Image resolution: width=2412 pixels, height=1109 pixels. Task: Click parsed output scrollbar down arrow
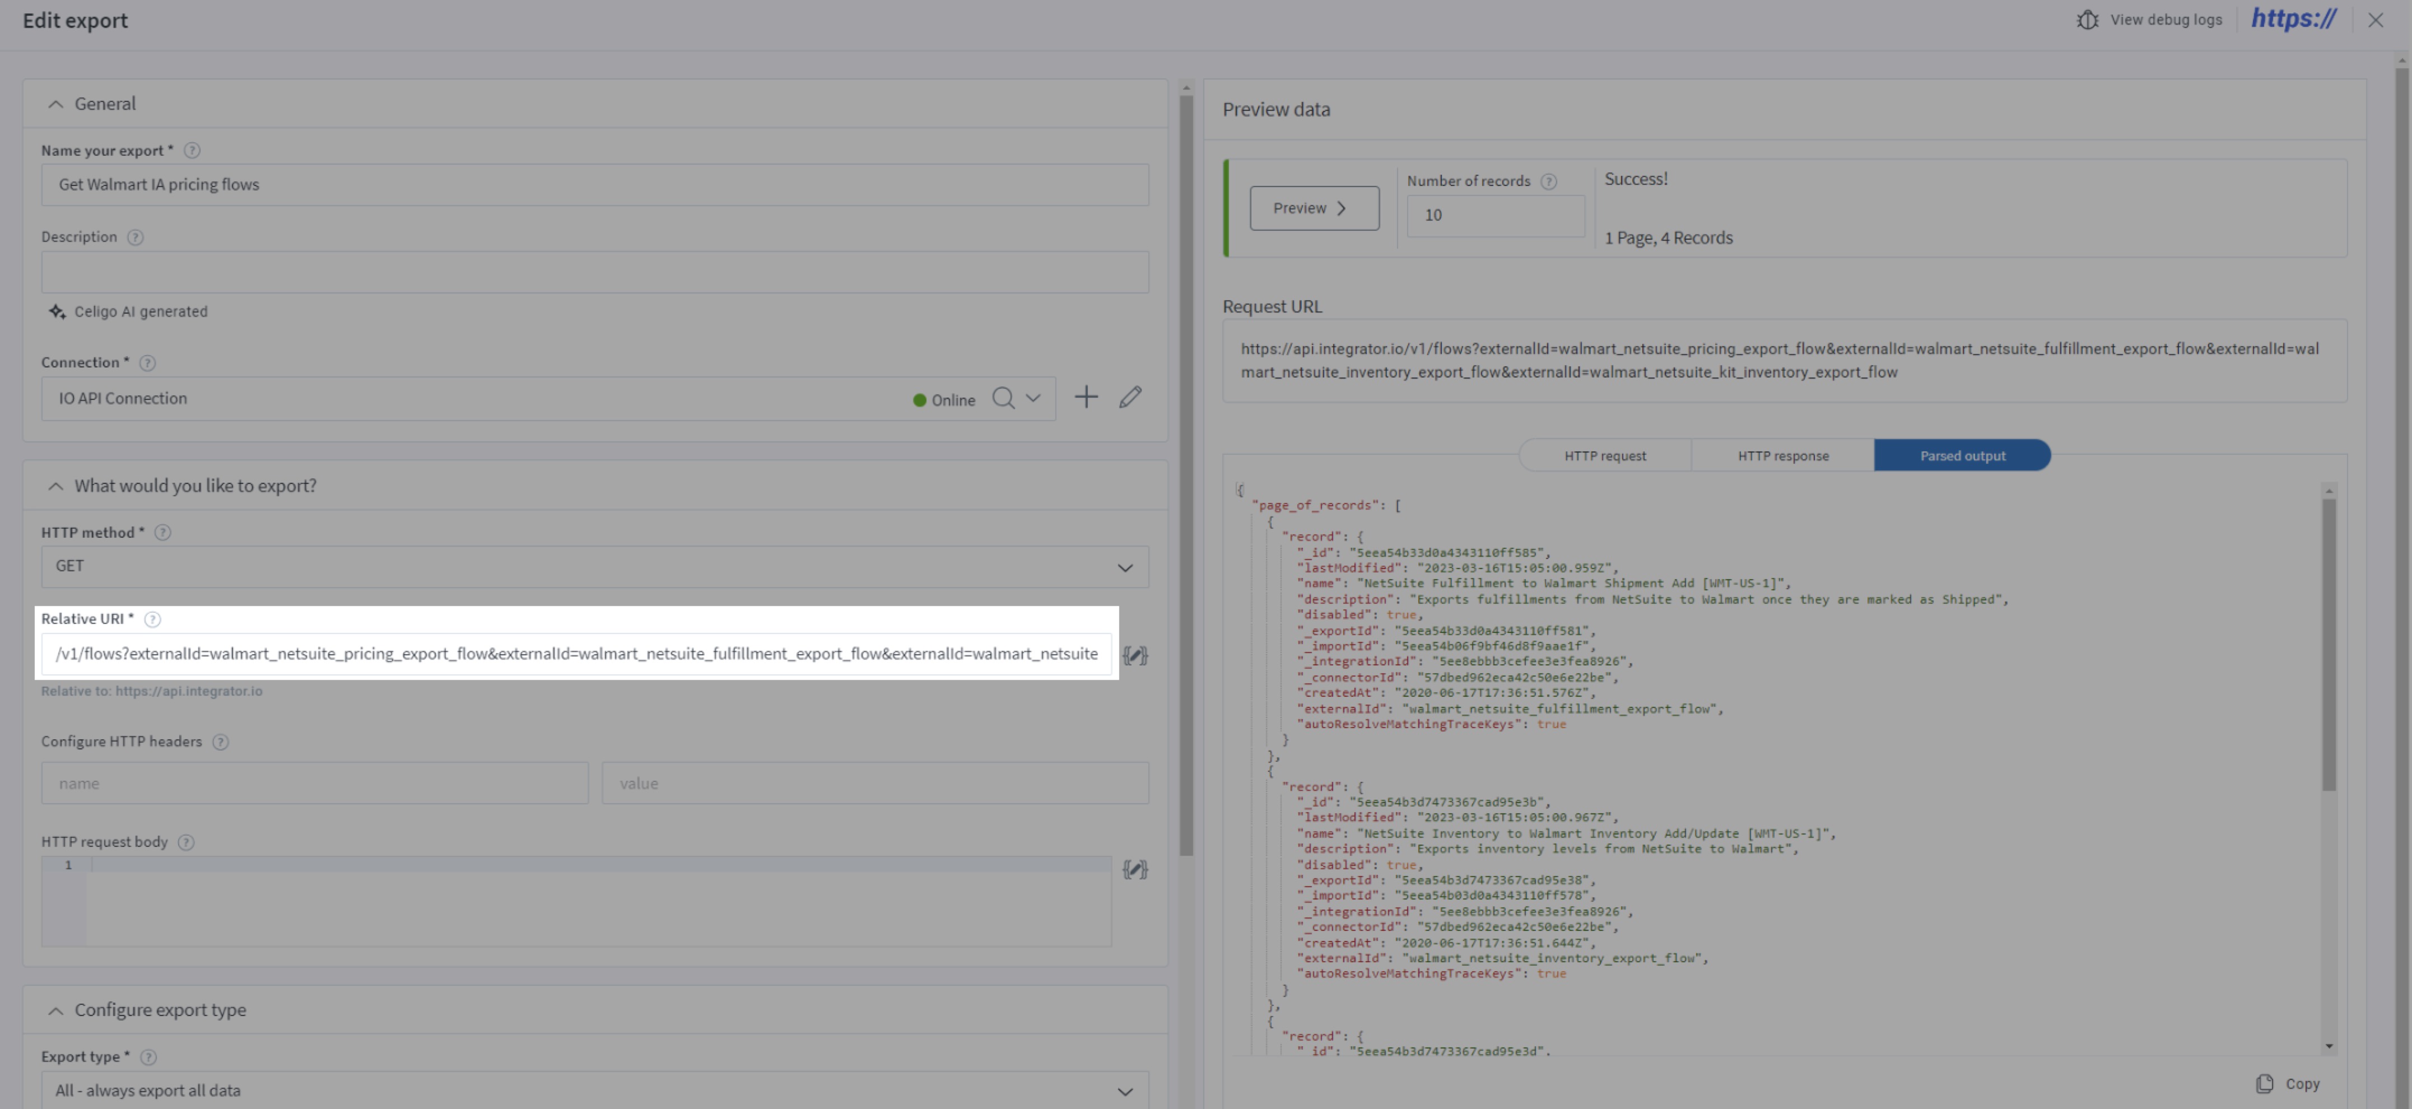pyautogui.click(x=2329, y=1046)
